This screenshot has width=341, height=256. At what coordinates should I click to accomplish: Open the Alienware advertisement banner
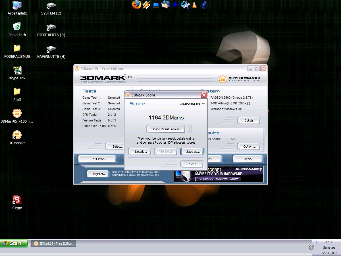coord(219,174)
